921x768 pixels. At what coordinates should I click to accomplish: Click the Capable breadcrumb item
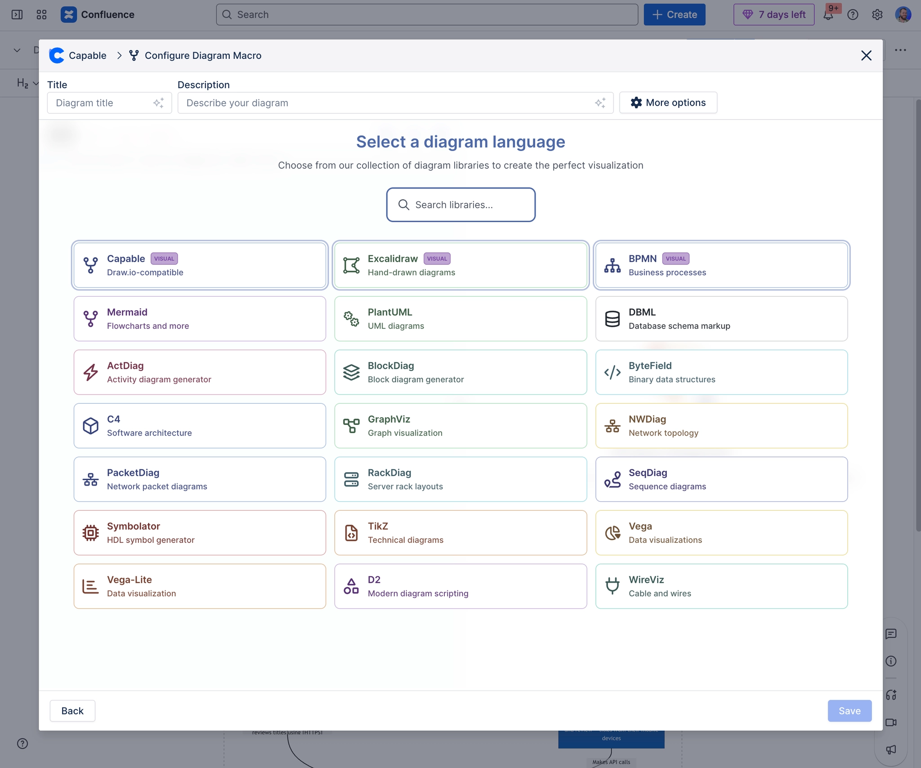(87, 55)
